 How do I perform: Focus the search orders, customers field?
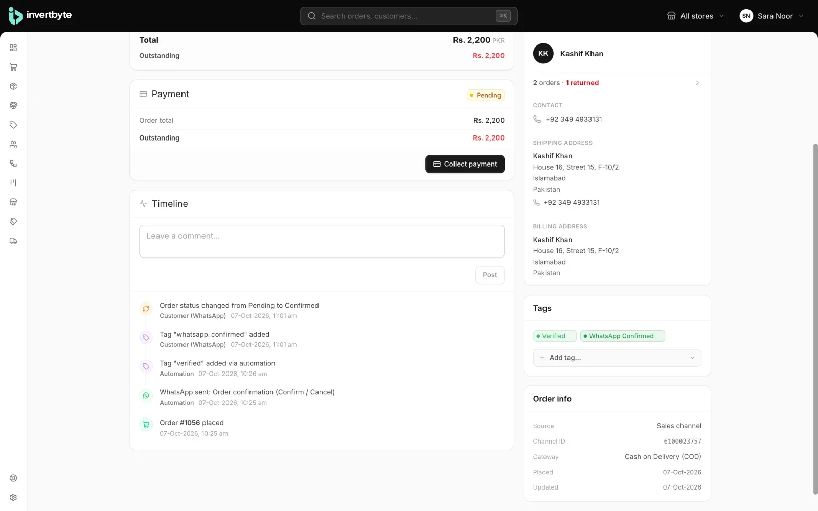click(x=408, y=16)
